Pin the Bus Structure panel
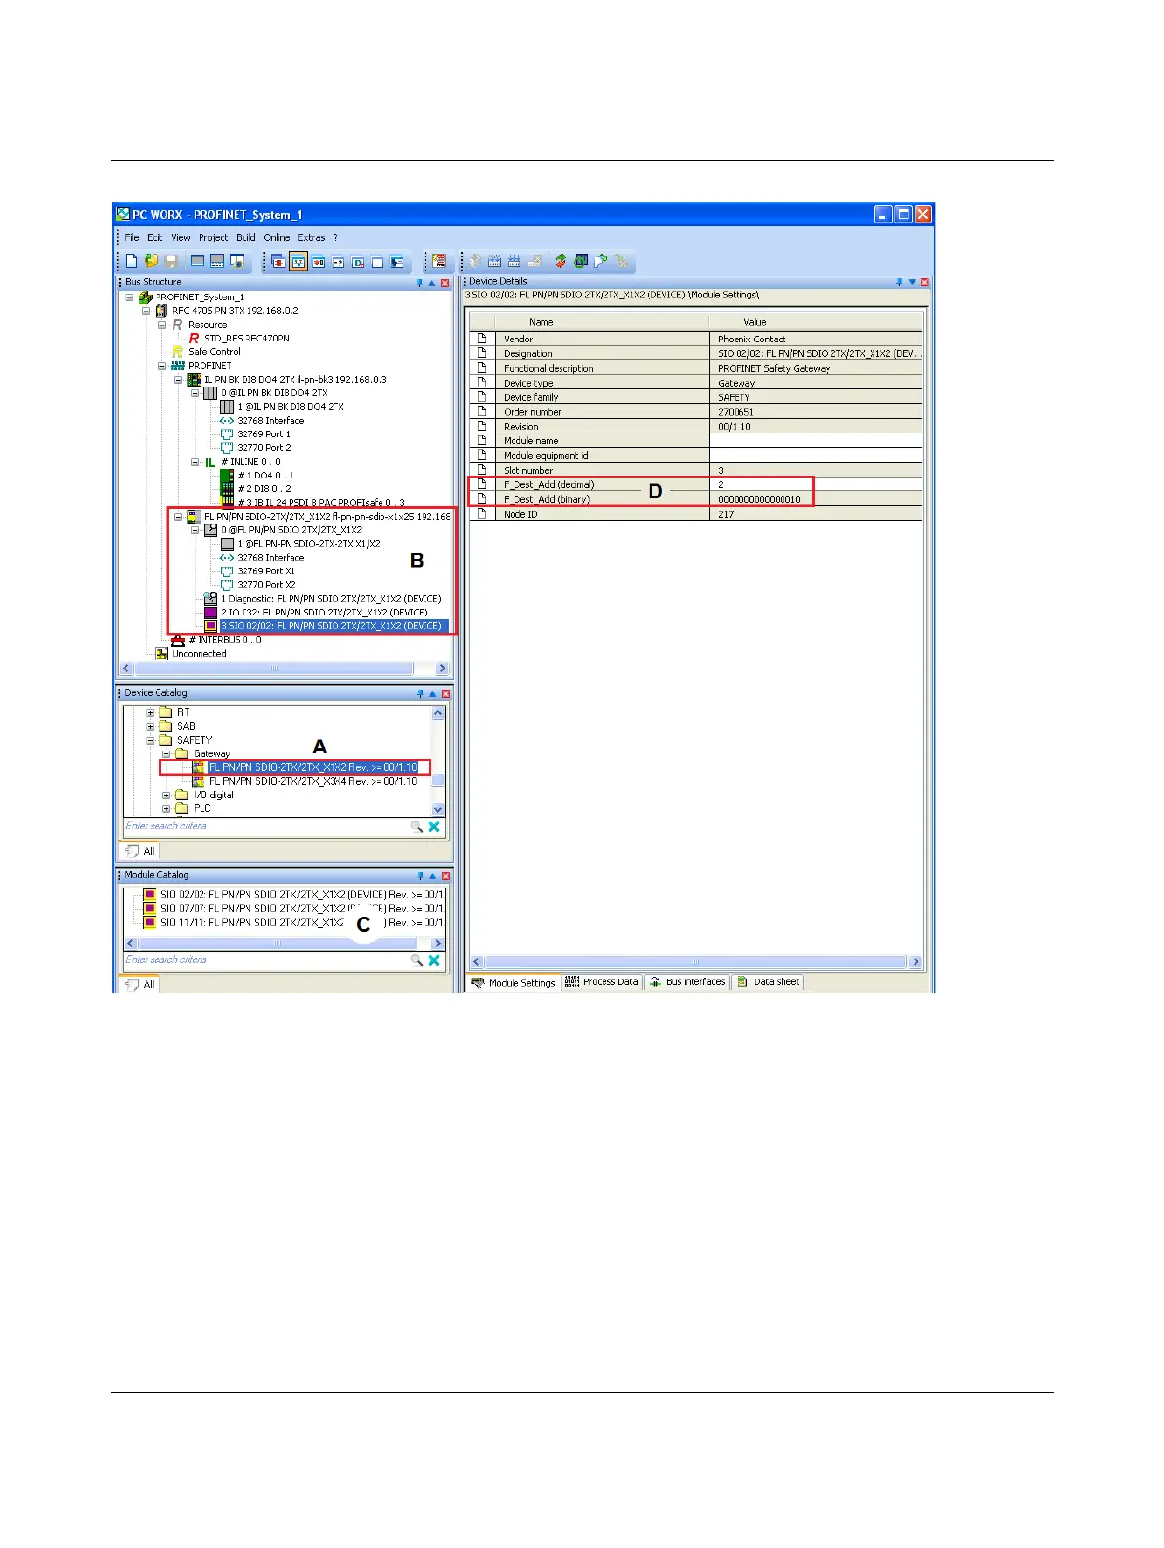 click(420, 282)
